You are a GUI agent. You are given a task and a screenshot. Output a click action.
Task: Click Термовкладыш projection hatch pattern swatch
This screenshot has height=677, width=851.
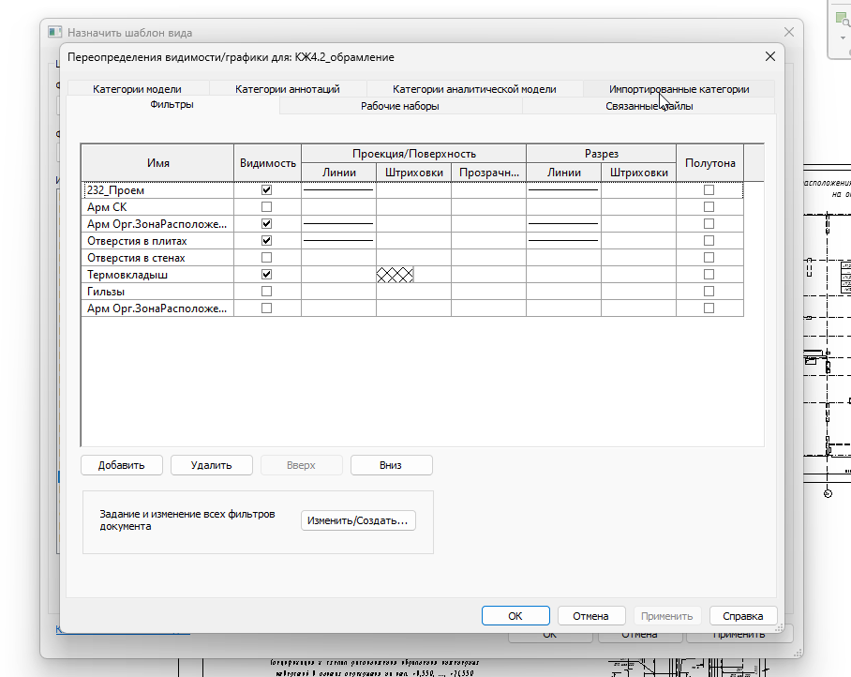click(x=396, y=275)
